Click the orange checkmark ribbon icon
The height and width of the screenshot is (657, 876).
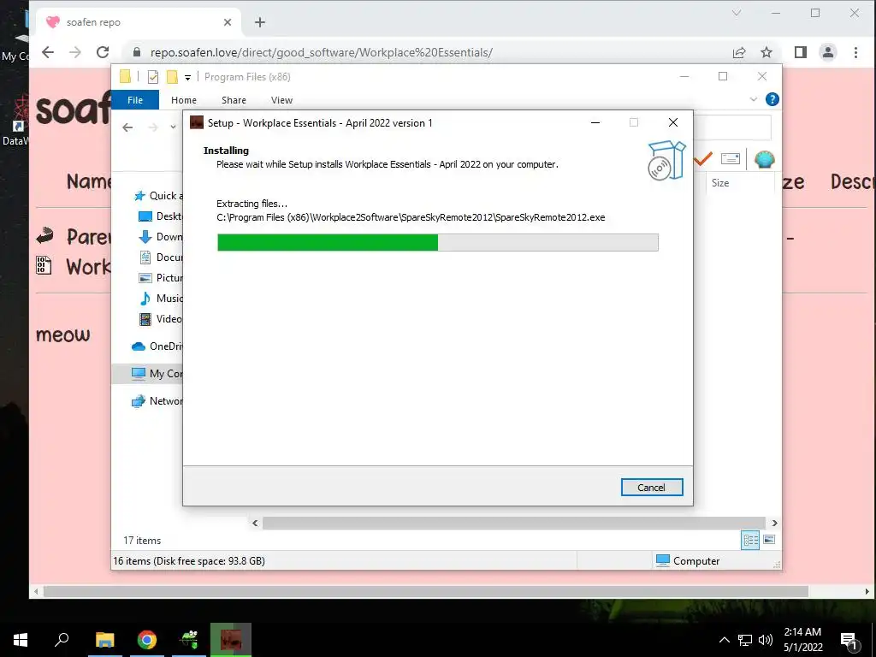(x=703, y=159)
